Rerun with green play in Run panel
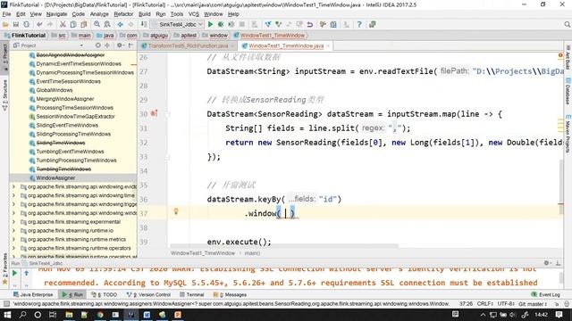572x321 pixels. point(14,273)
